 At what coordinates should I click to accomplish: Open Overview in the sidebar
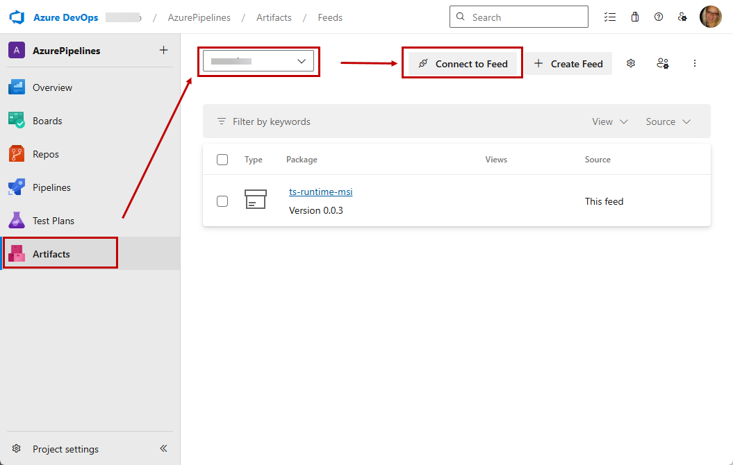pos(90,87)
